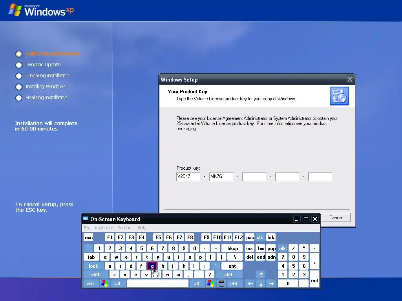Click the m key
Viewport: 402px width, 301px height.
coord(178,275)
